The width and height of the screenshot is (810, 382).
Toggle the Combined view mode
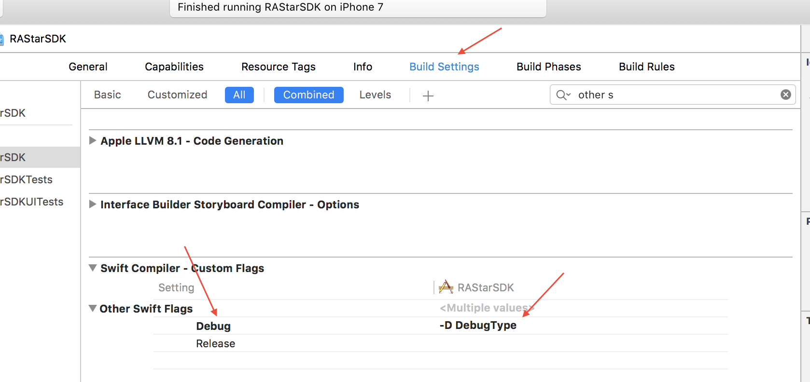[x=308, y=95]
